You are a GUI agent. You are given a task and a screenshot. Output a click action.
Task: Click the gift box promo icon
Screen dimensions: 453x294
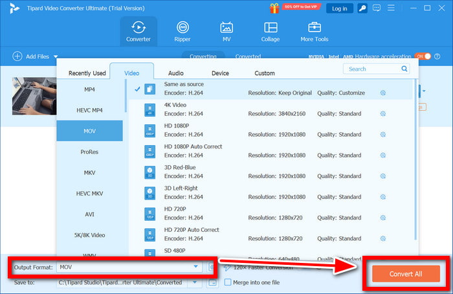click(274, 8)
